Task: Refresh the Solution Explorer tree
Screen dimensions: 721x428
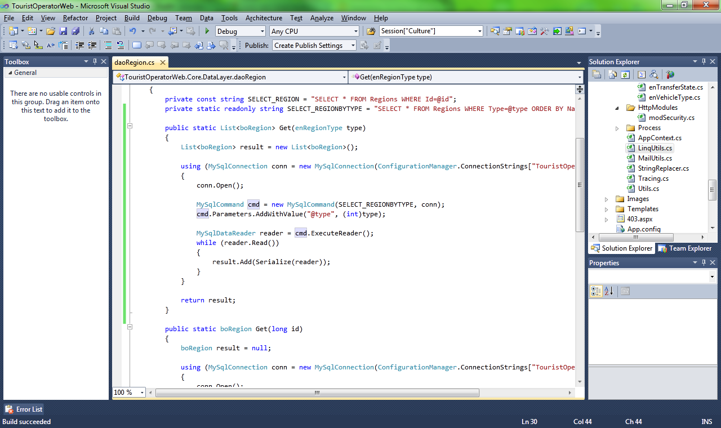Action: [625, 74]
